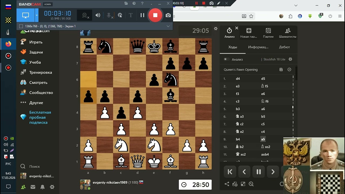Image resolution: width=345 pixels, height=194 pixels.
Task: Open friends icon at sidebar bottom
Action: [23, 187]
